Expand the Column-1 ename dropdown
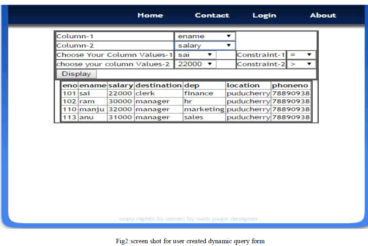Viewport: 368px width, 246px height. coord(205,36)
